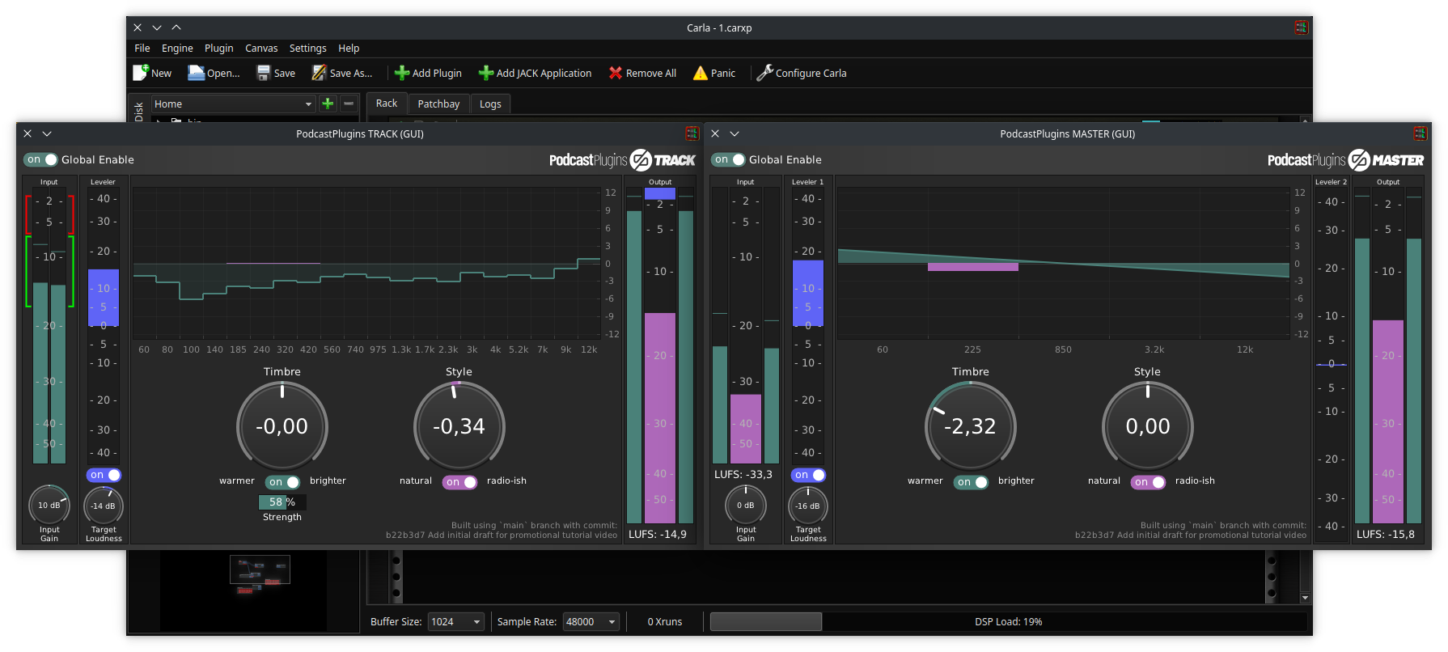Viewport: 1448px width, 652px height.
Task: Open Configure Carla wrench icon
Action: tap(764, 73)
